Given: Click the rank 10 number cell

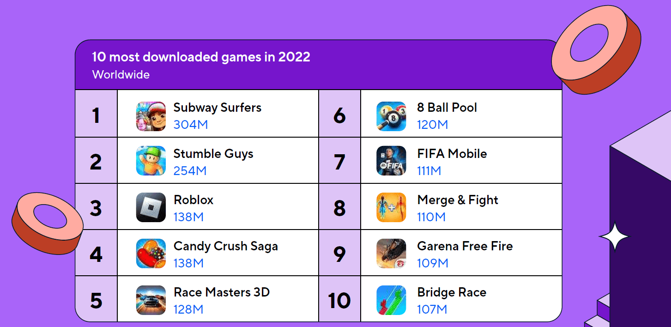Looking at the screenshot, I should [339, 299].
